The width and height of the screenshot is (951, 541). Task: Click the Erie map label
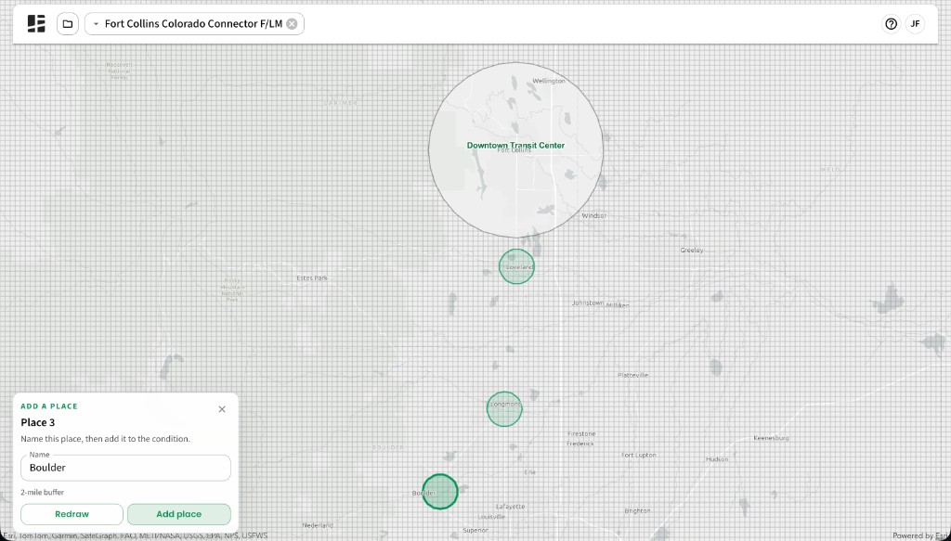[530, 472]
